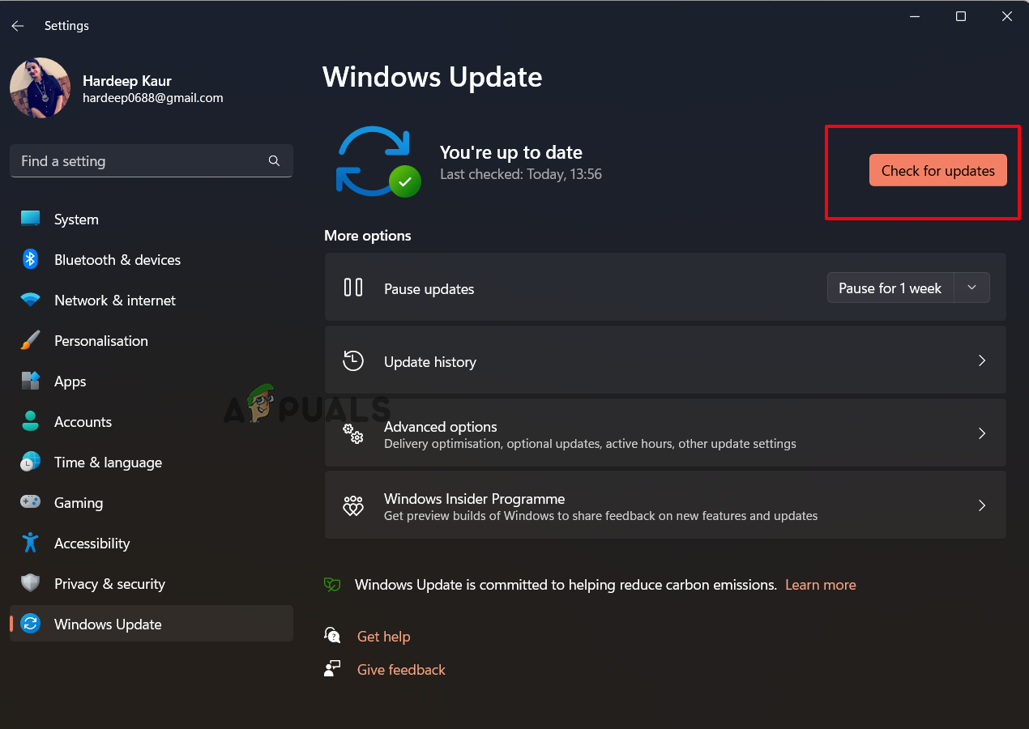1029x729 pixels.
Task: Select the Network & internet Wi-Fi icon
Action: tap(31, 300)
